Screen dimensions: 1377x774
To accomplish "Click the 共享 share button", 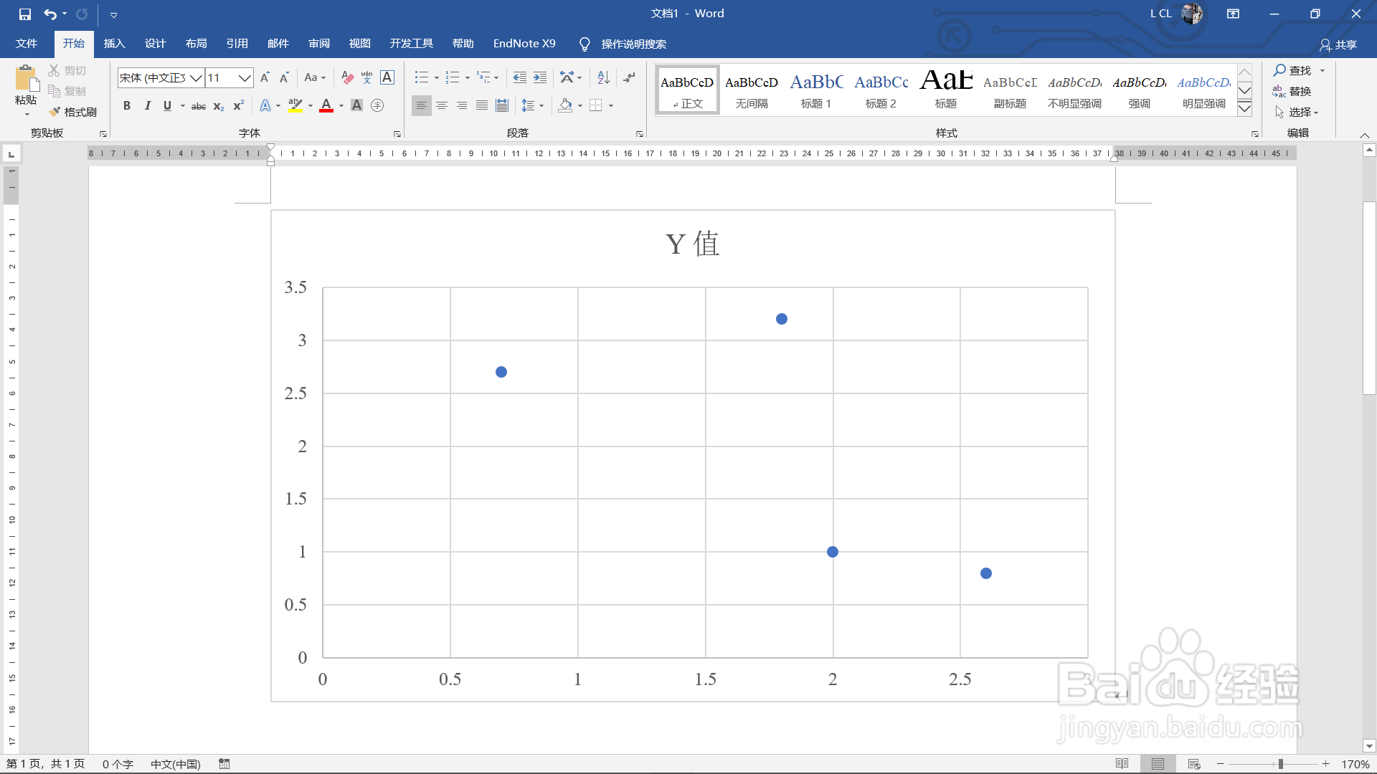I will tap(1338, 44).
